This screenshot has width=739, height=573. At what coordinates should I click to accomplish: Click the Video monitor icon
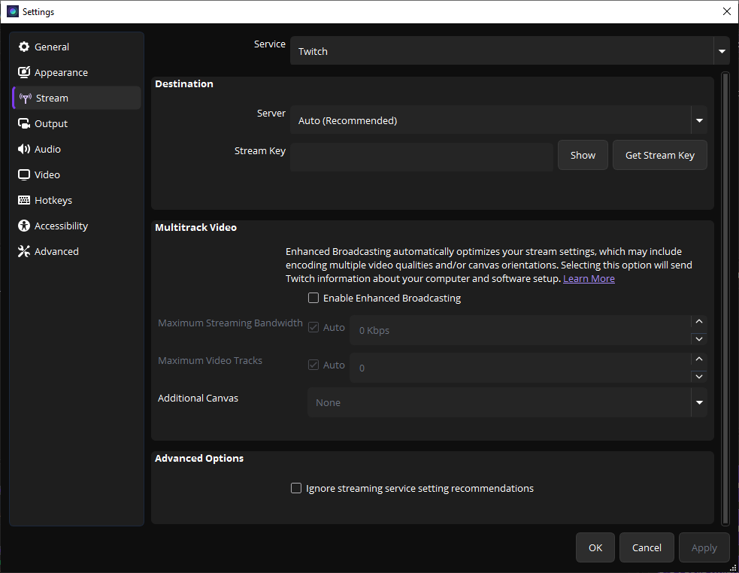pyautogui.click(x=24, y=174)
